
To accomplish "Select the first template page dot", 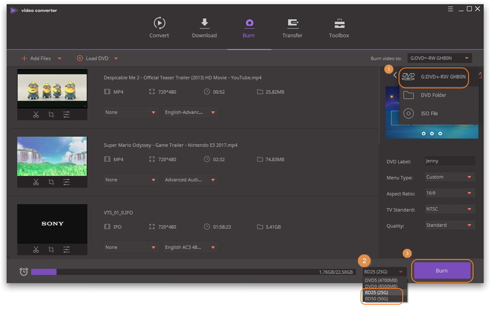I will click(x=423, y=133).
